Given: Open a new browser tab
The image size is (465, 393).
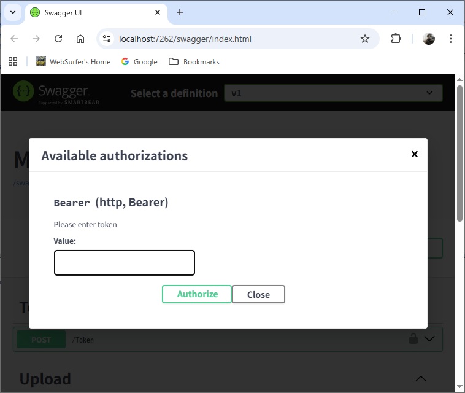Looking at the screenshot, I should pos(179,12).
